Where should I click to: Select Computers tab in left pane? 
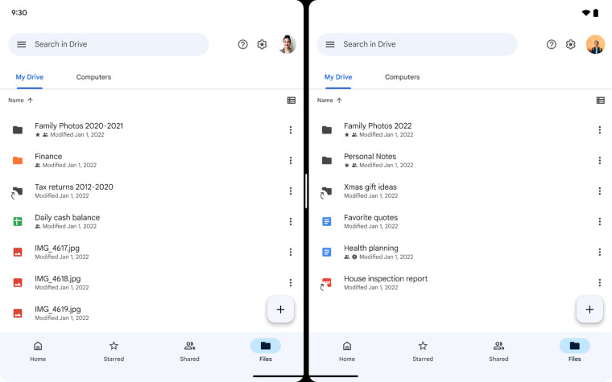click(x=93, y=77)
